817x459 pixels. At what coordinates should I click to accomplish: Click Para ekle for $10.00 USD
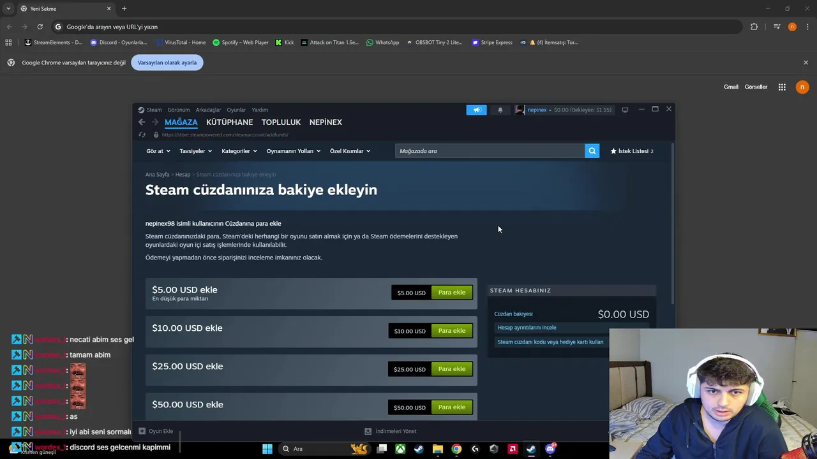[x=452, y=331]
